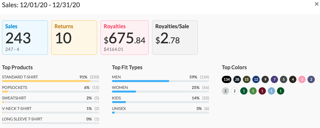The width and height of the screenshot is (320, 128).
Task: Select the Women fit type row
Action: 160,89
